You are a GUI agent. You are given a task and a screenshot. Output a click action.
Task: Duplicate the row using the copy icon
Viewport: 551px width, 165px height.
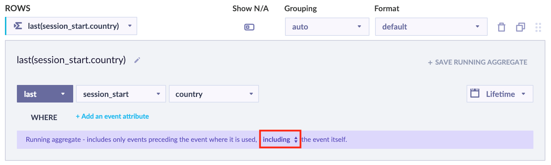(520, 27)
